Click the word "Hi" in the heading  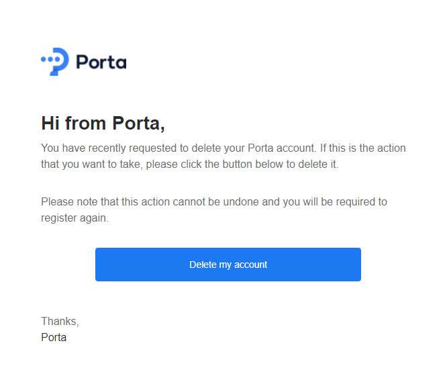[50, 123]
